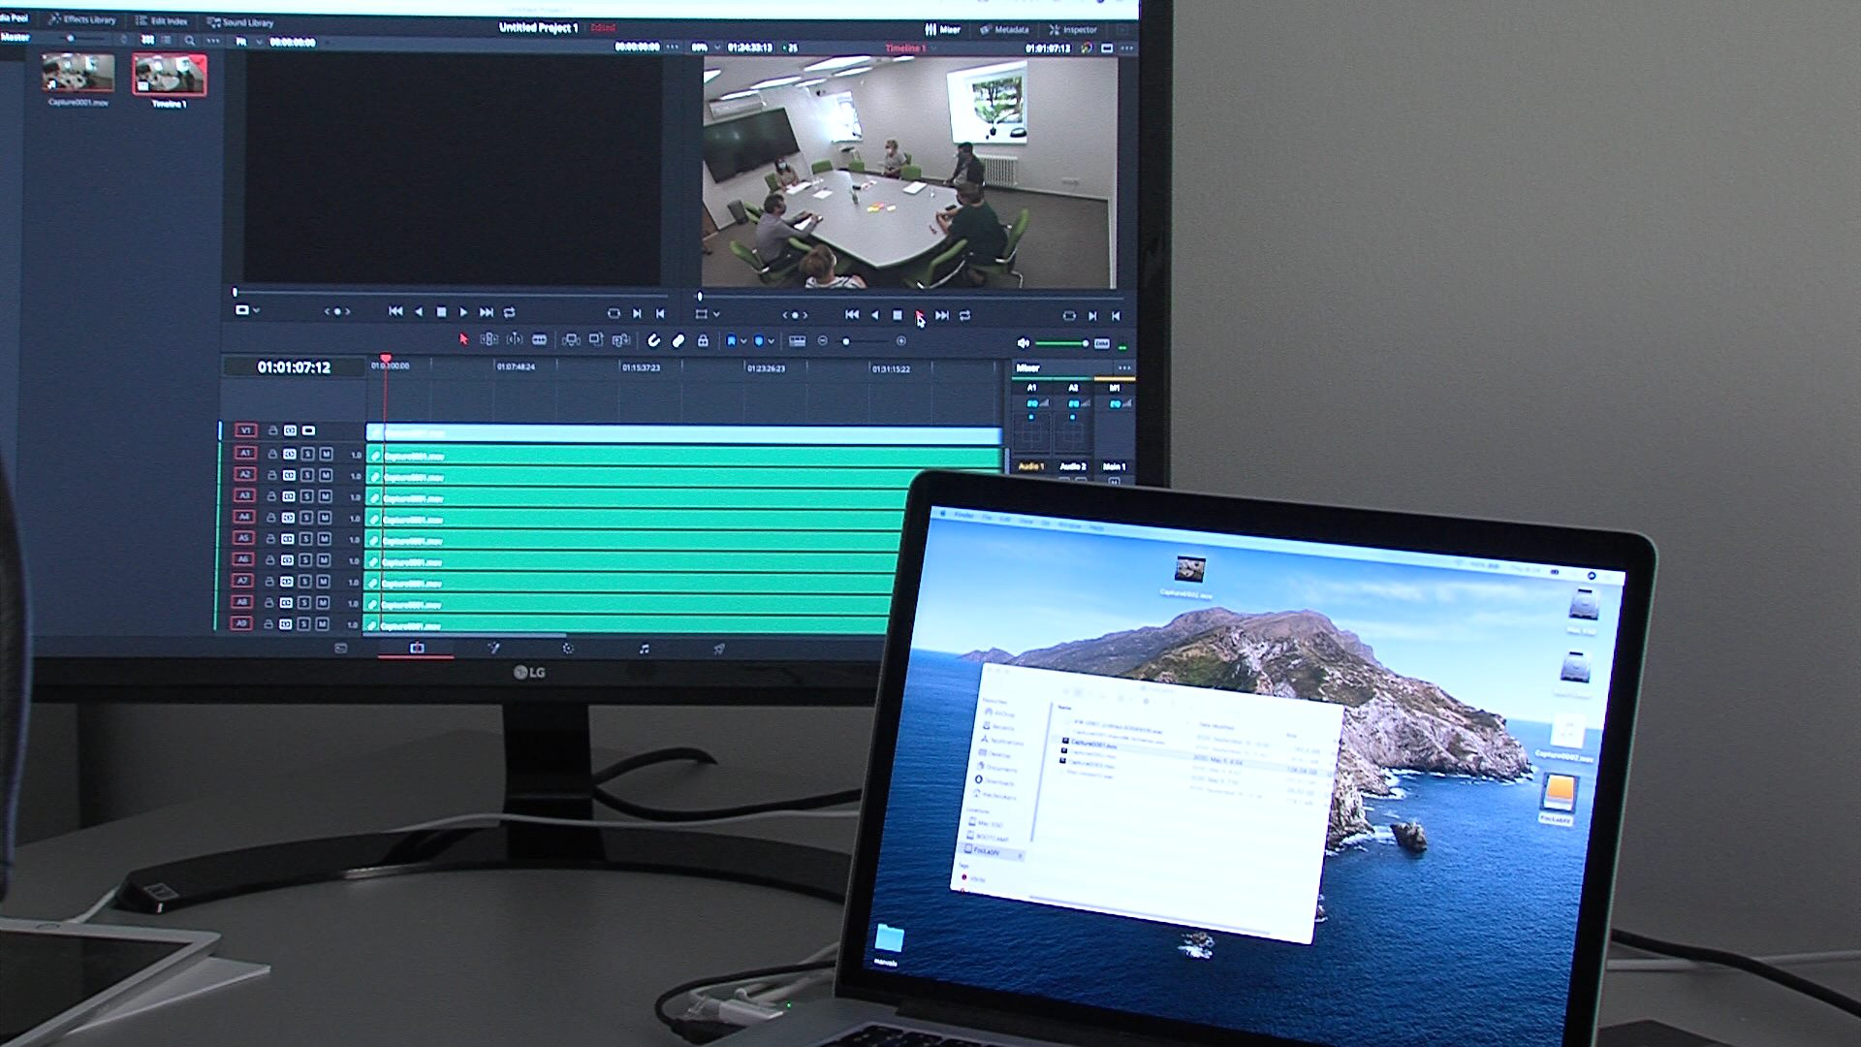Lock audio track A2
This screenshot has height=1047, width=1861.
(272, 475)
